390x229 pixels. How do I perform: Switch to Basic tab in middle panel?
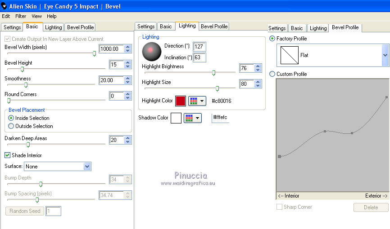(x=166, y=26)
